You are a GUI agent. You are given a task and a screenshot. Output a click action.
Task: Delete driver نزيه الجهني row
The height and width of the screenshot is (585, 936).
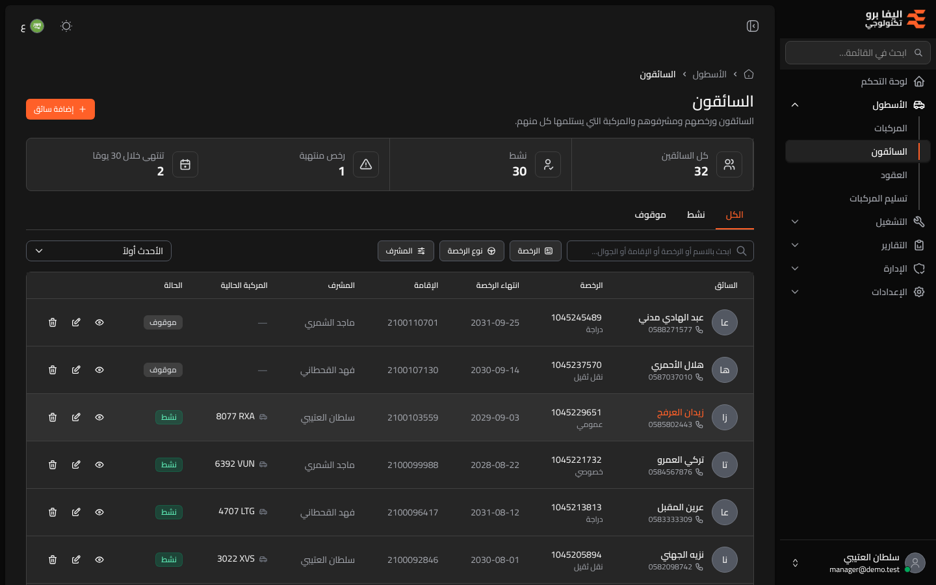[x=53, y=560]
